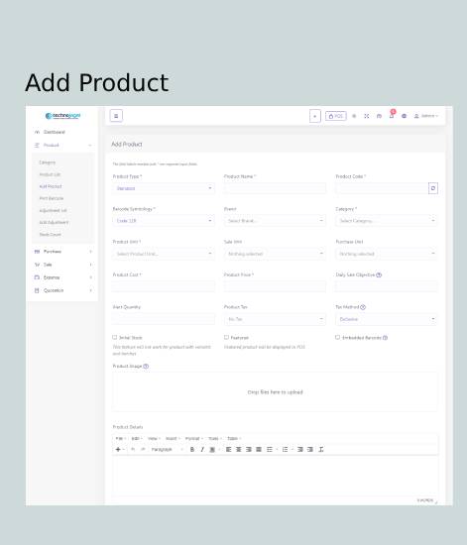
Task: Apply bold formatting in Product Details editor
Action: click(x=192, y=450)
